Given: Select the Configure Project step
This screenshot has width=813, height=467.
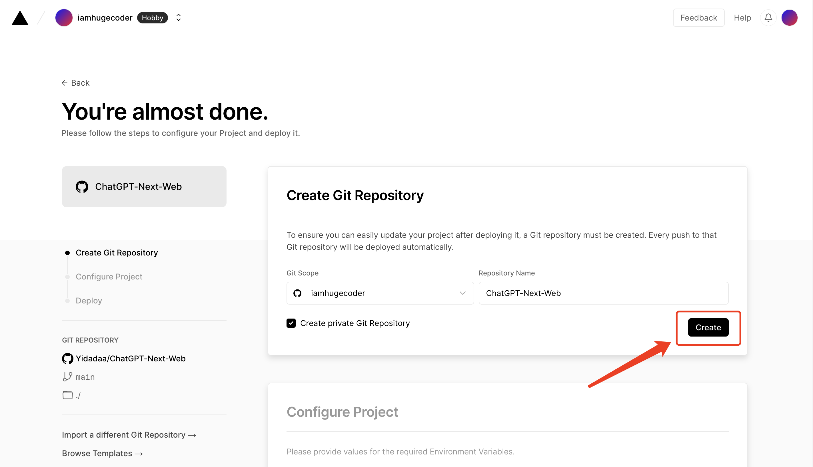Looking at the screenshot, I should point(109,277).
